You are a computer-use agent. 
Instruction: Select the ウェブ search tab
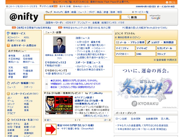click(49, 12)
